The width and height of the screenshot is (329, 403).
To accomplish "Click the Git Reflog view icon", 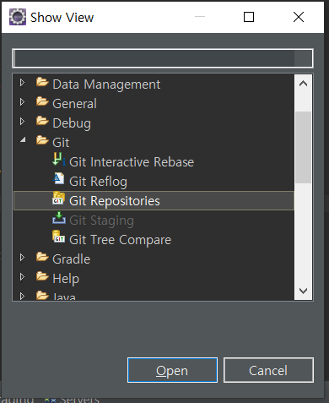I will tap(58, 179).
